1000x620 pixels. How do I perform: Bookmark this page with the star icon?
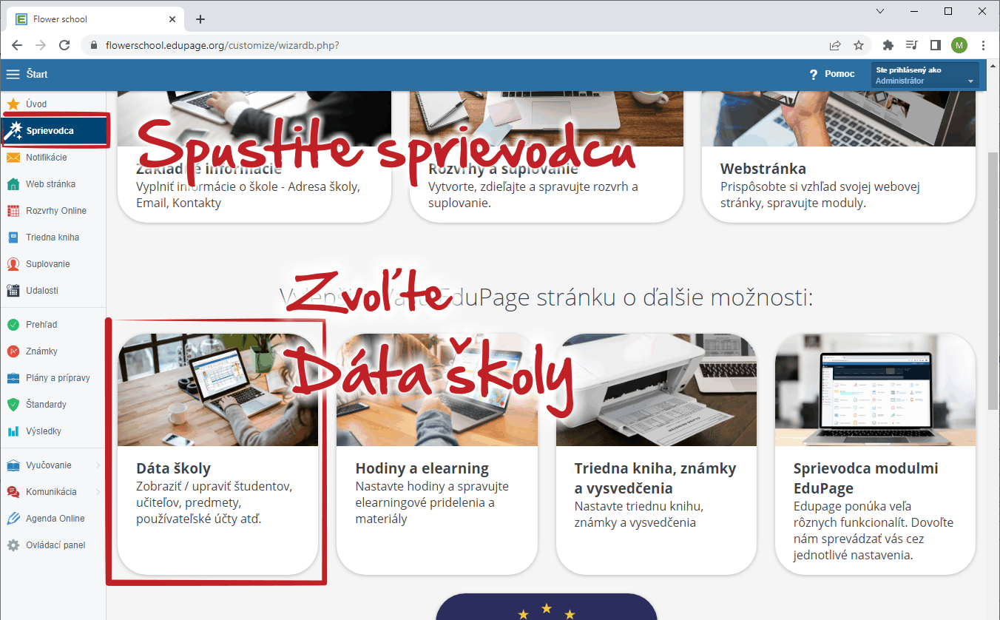coord(859,45)
